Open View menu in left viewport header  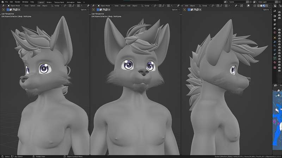(26, 6)
